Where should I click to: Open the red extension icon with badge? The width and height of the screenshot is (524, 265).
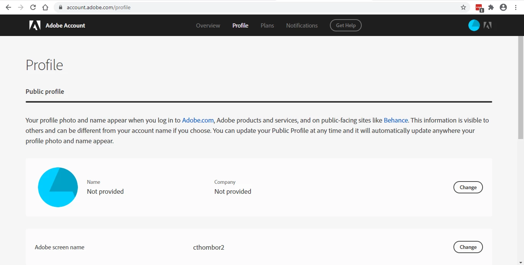tap(479, 8)
